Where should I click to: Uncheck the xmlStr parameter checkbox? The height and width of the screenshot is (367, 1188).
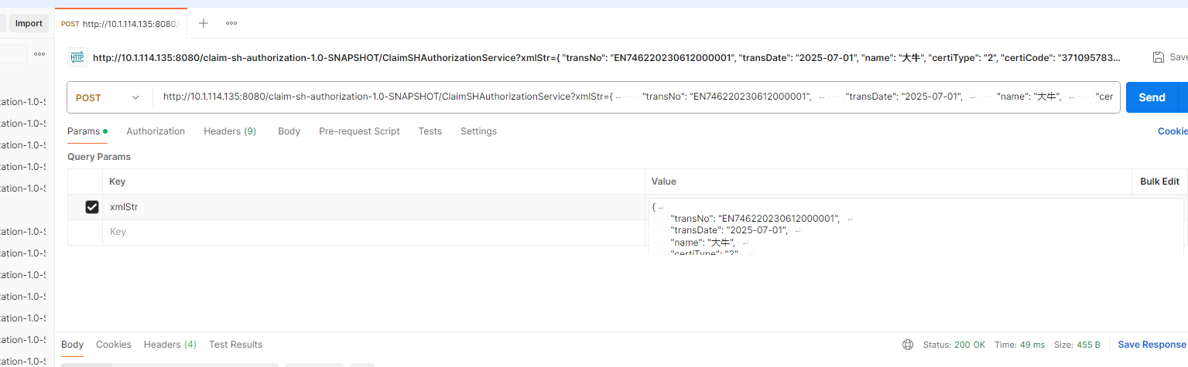(x=92, y=207)
